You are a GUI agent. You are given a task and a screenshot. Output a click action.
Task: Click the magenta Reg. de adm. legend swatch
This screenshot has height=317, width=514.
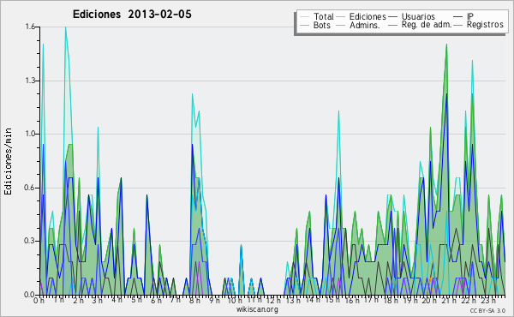pos(392,25)
